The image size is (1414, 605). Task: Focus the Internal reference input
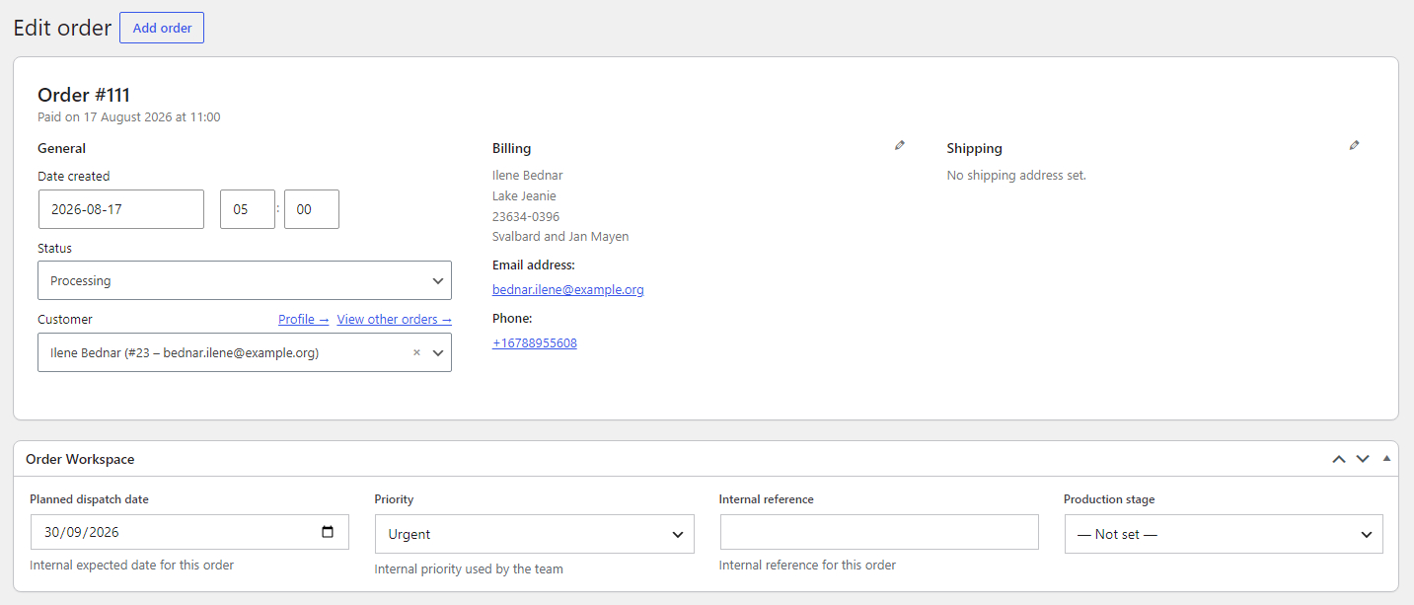point(879,532)
